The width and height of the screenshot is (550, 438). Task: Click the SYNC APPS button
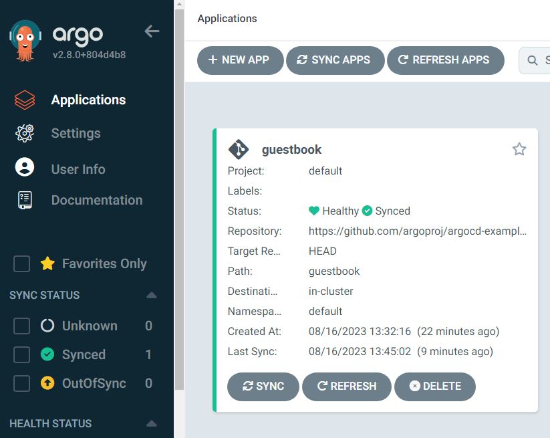335,60
